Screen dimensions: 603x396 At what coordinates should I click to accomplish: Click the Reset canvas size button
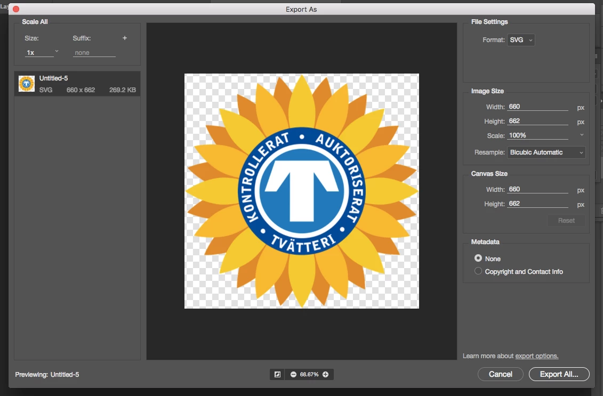(x=566, y=220)
